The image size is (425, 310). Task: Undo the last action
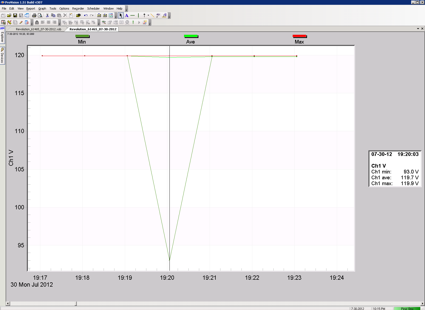[x=85, y=15]
